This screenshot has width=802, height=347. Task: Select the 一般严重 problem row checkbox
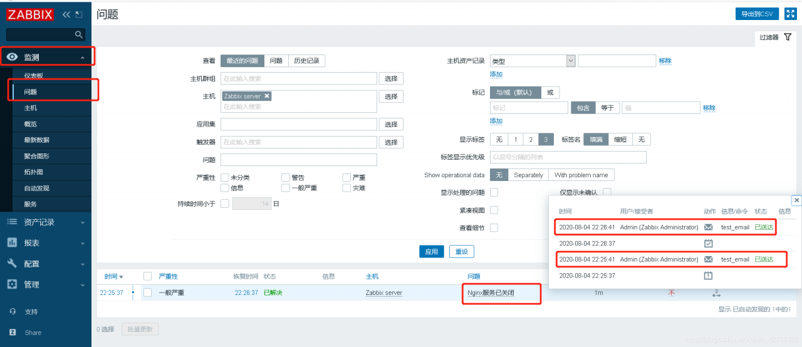tap(147, 293)
